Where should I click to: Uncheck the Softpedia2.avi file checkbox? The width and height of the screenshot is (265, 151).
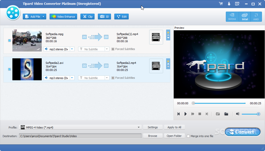tap(9, 69)
